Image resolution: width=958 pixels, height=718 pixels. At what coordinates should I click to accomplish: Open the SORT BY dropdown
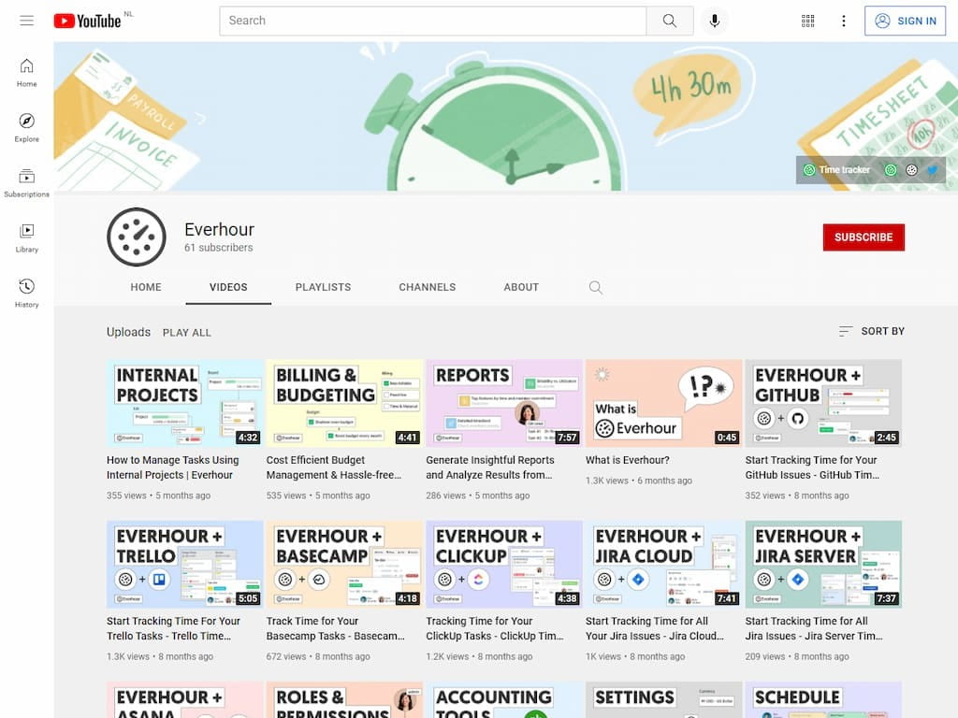(871, 331)
